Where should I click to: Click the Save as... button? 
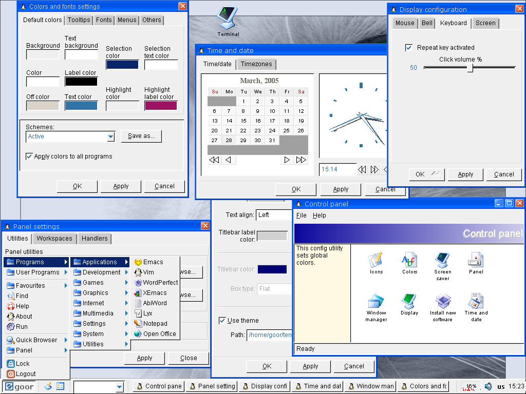click(141, 136)
